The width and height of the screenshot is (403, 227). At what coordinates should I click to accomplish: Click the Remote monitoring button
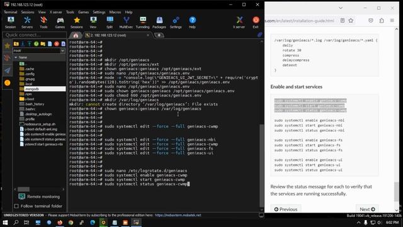tap(39, 197)
